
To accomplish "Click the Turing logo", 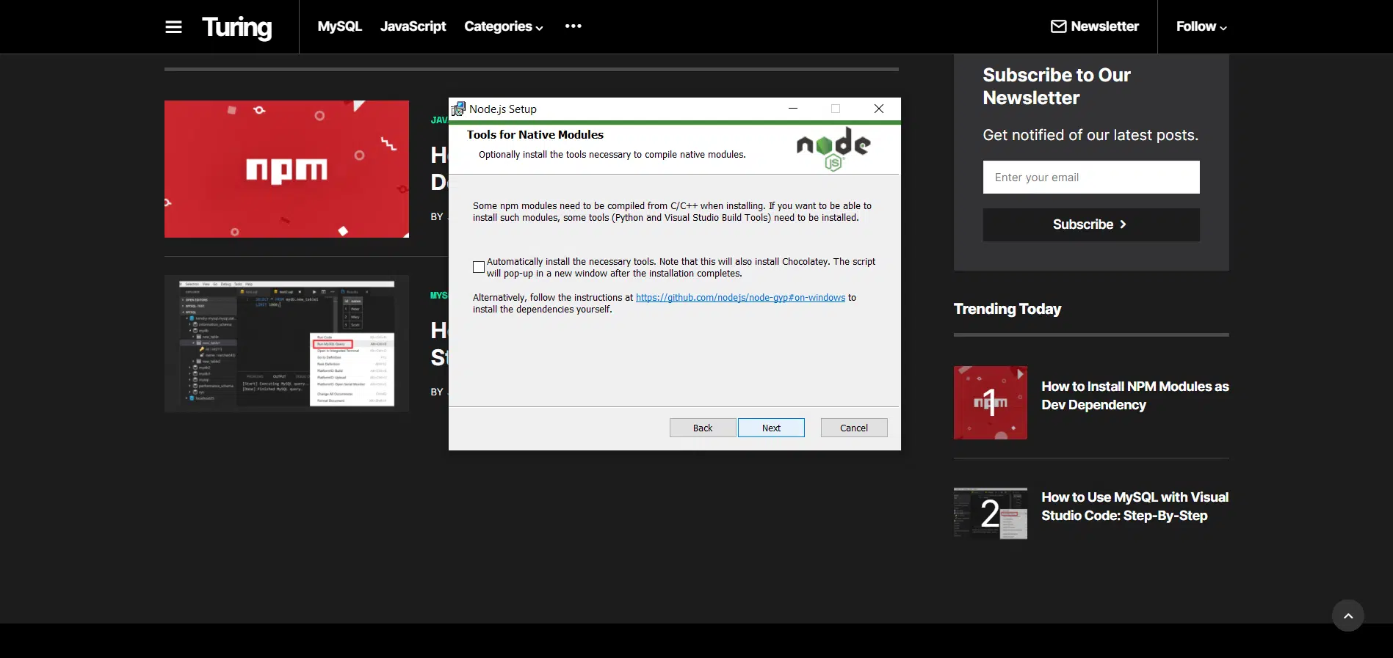I will pyautogui.click(x=236, y=27).
